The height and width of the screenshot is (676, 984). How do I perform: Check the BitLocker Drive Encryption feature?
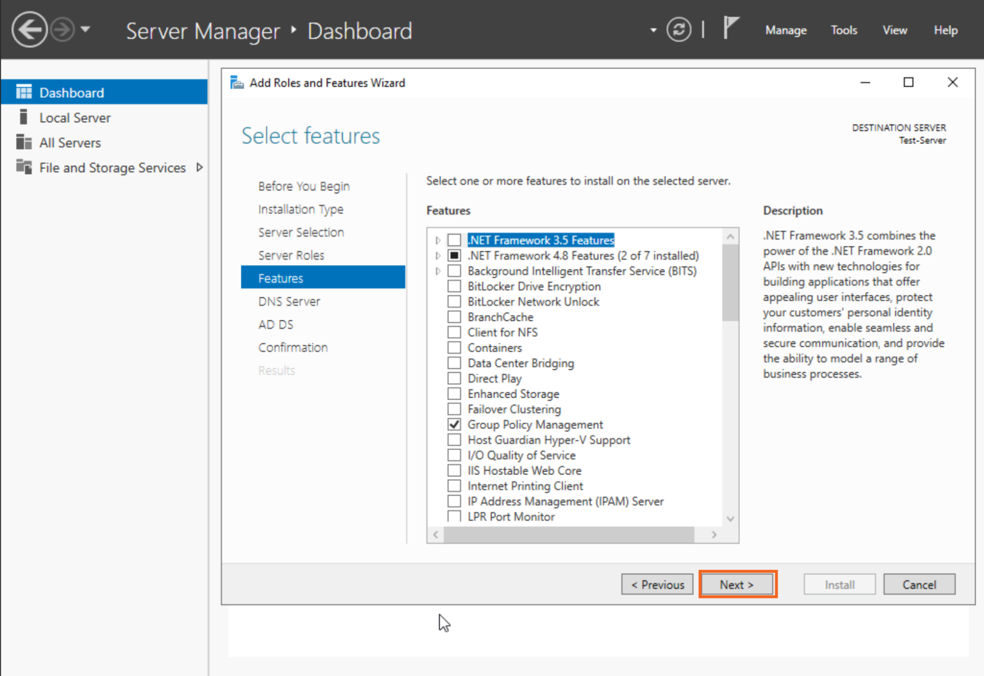pos(454,286)
